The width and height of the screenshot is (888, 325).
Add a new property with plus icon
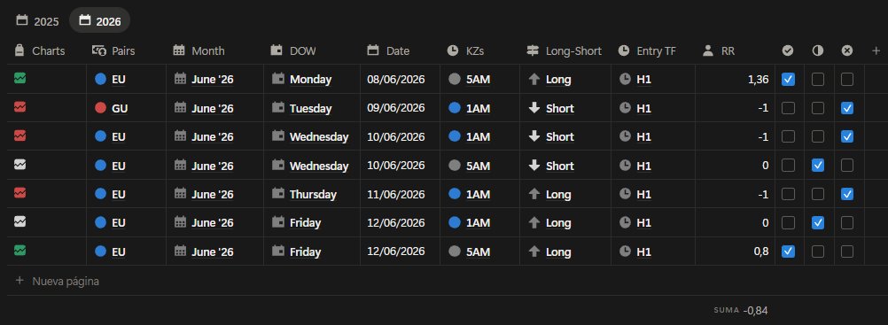(876, 50)
